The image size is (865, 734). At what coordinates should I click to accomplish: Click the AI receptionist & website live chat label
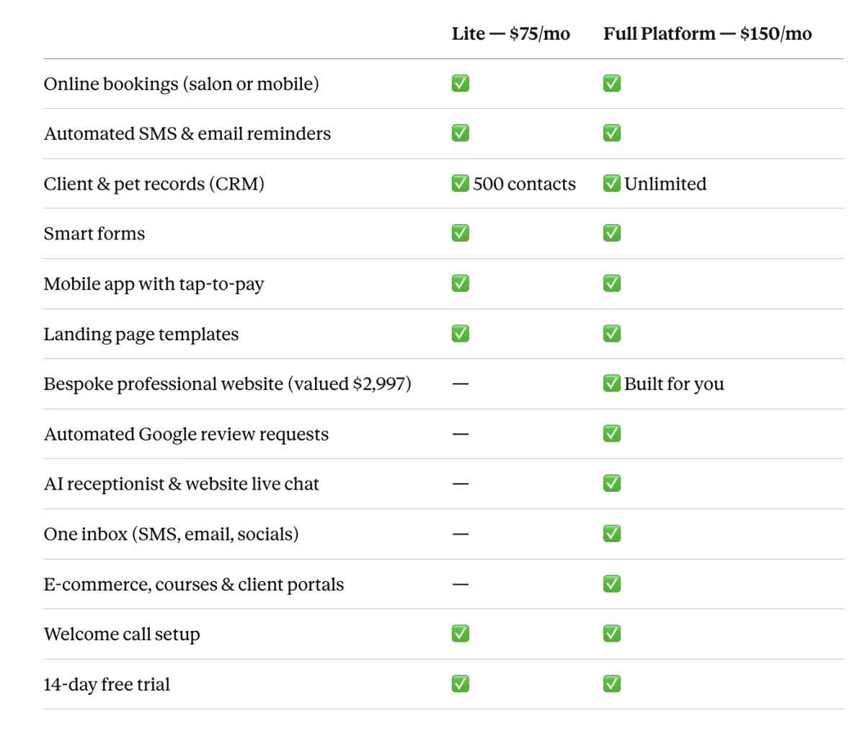182,484
